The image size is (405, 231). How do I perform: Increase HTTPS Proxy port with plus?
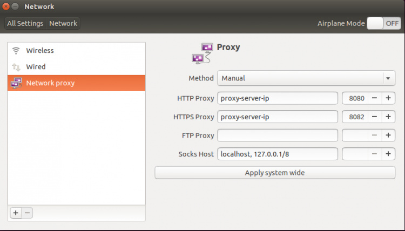(388, 117)
